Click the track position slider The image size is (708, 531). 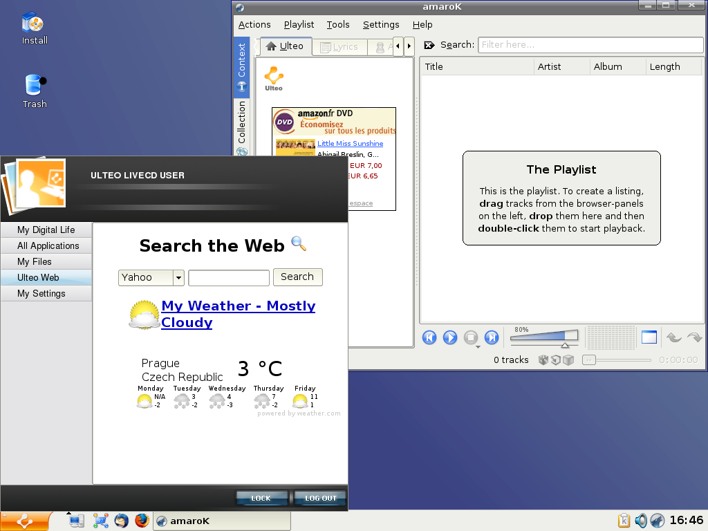pos(617,360)
